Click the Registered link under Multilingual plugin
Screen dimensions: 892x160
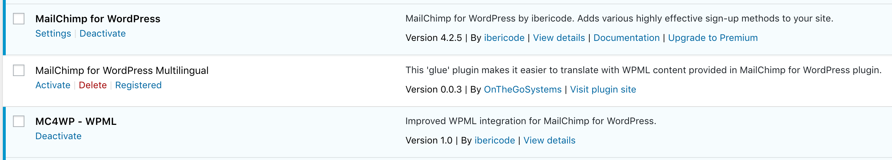[138, 85]
